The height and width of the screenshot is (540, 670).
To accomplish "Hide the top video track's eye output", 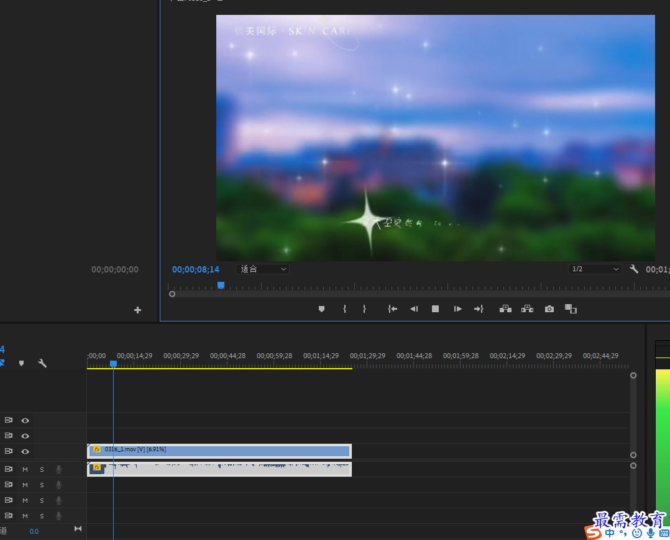I will (x=25, y=420).
